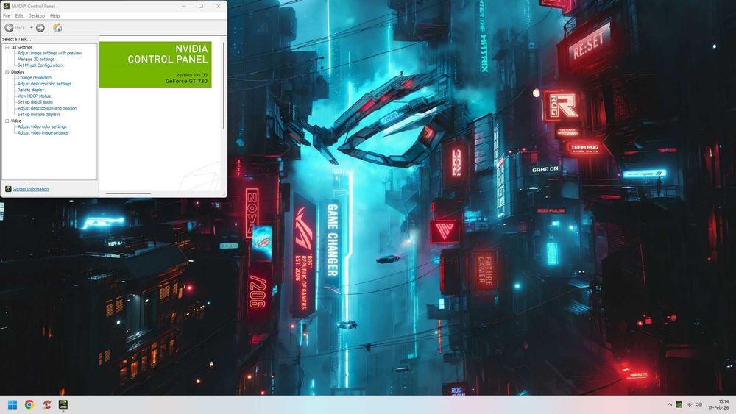Open the Help menu

tap(55, 16)
